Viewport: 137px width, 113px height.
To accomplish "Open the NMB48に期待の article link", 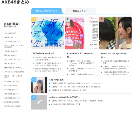I will 69,90.
